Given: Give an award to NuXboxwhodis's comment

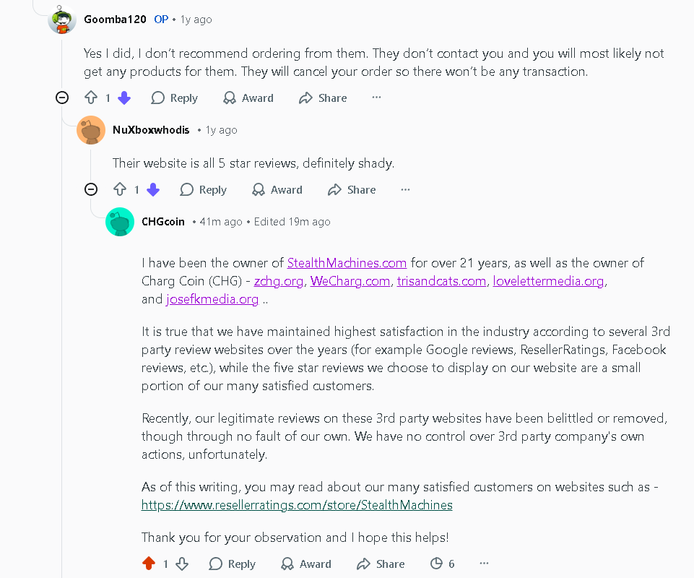Looking at the screenshot, I should [277, 190].
